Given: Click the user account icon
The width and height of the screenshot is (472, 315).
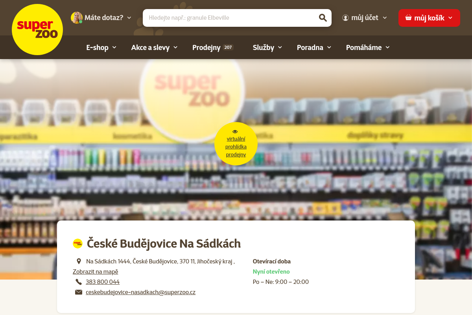Looking at the screenshot, I should pos(345,18).
